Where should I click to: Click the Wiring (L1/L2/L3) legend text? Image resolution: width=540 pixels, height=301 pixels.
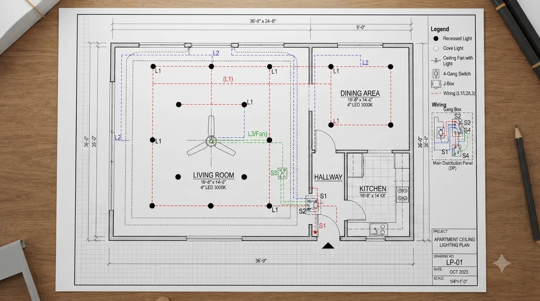click(x=459, y=93)
